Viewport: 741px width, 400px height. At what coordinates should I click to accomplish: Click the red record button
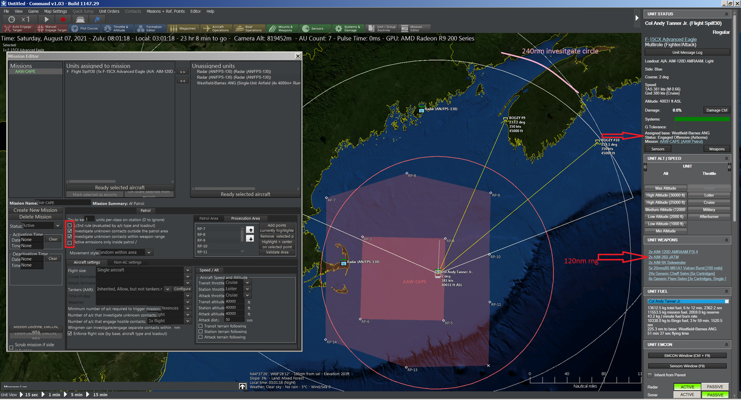[63, 19]
